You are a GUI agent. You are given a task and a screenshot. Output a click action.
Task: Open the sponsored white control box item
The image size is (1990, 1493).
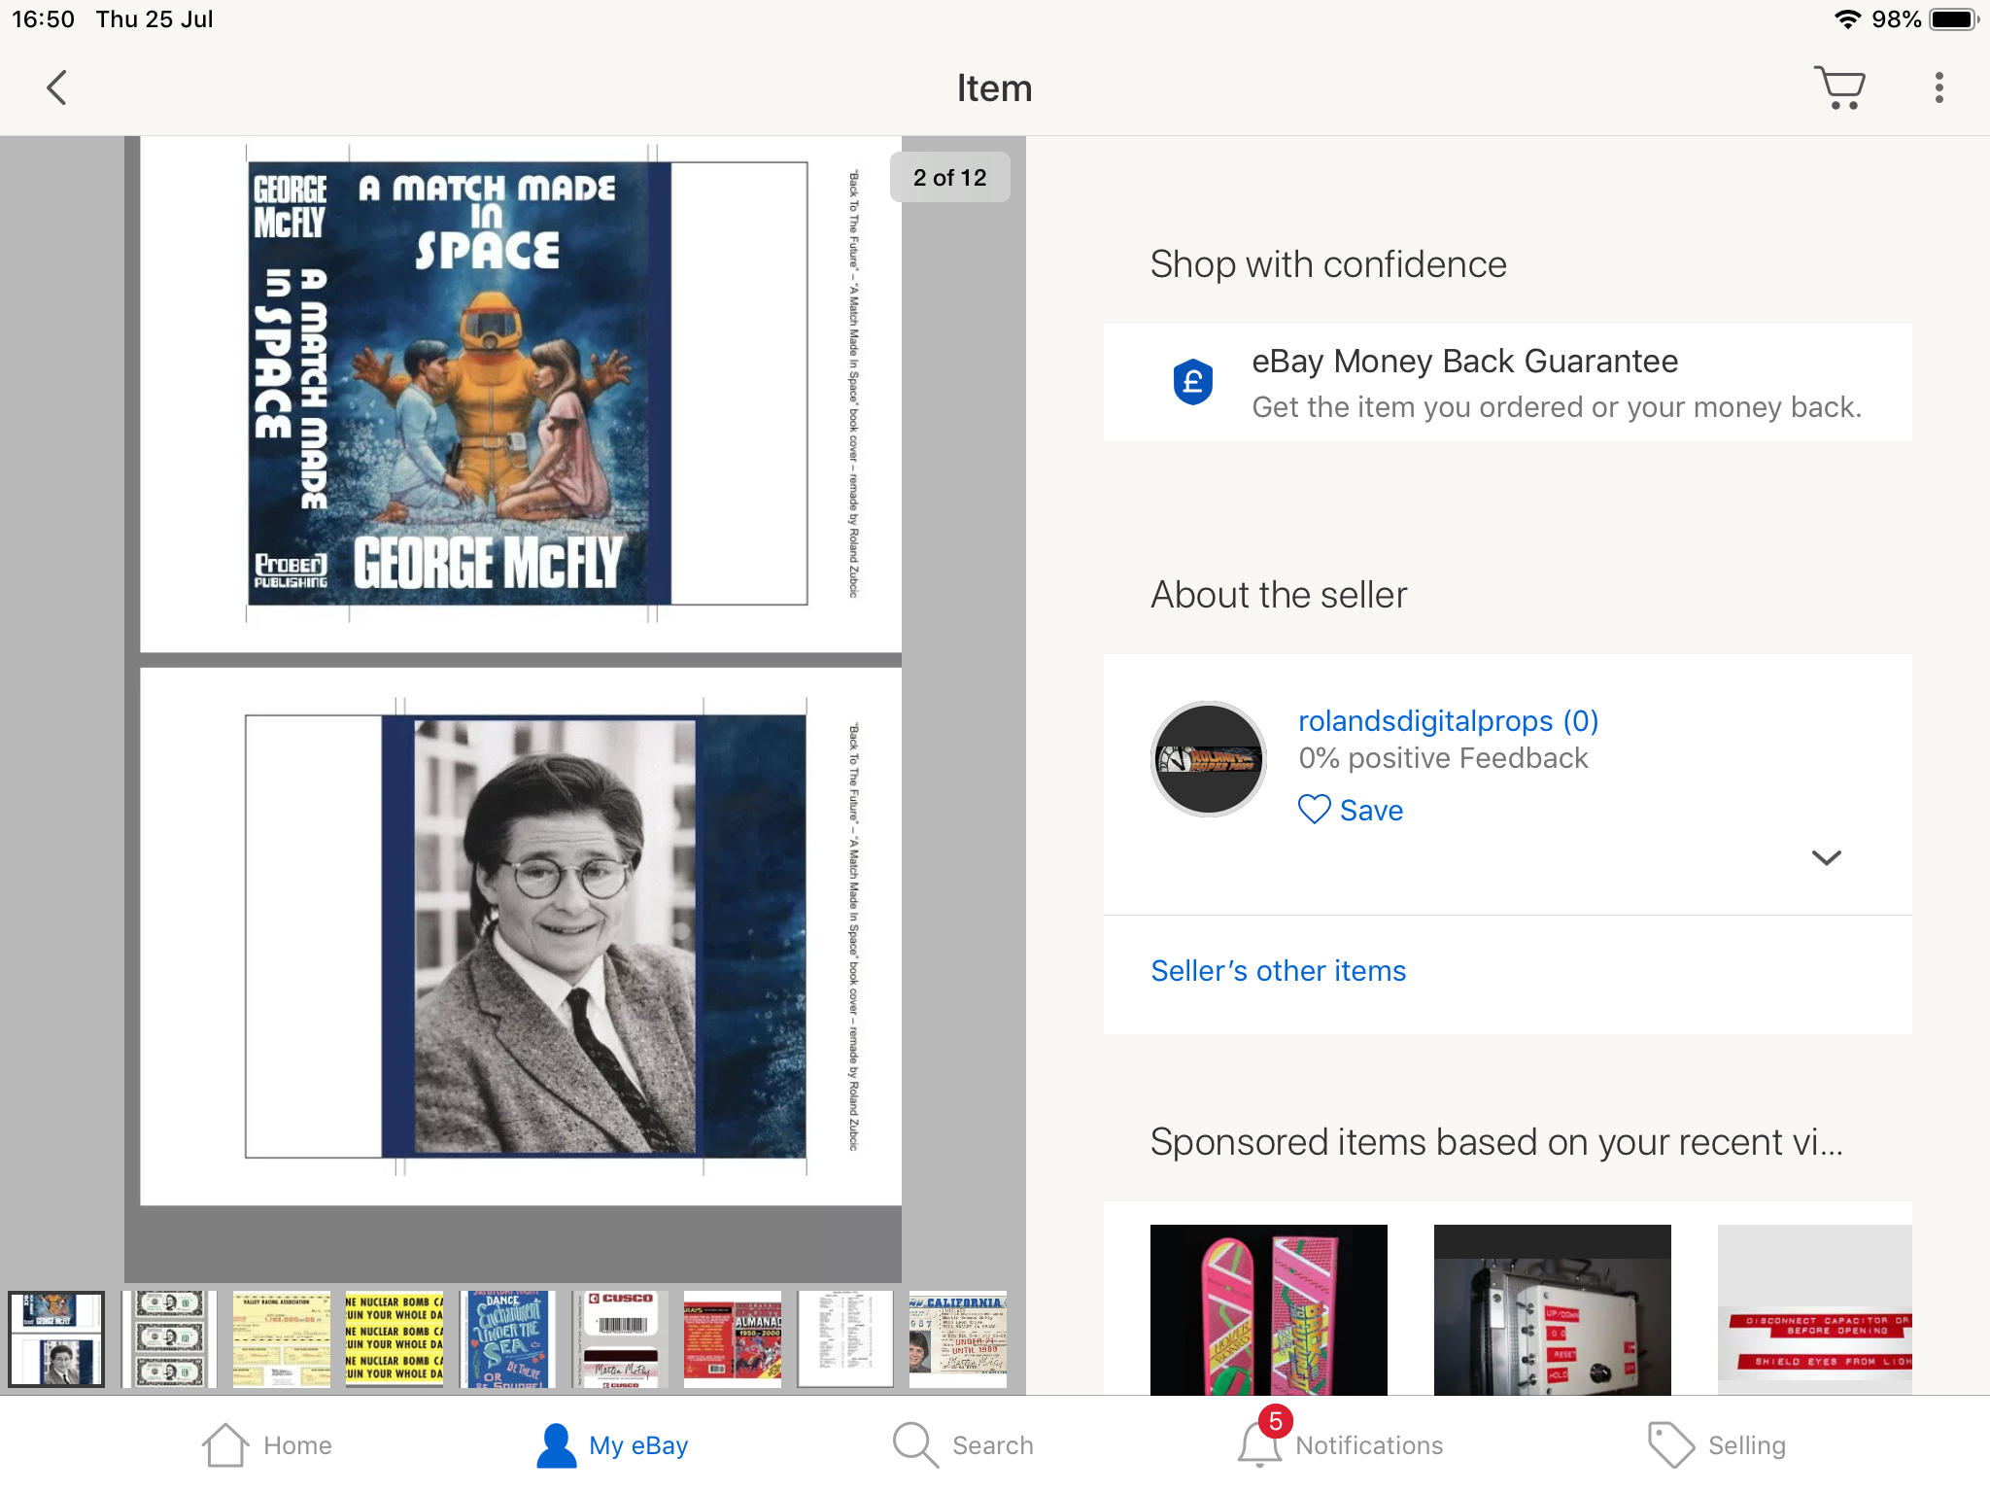[x=1552, y=1309]
